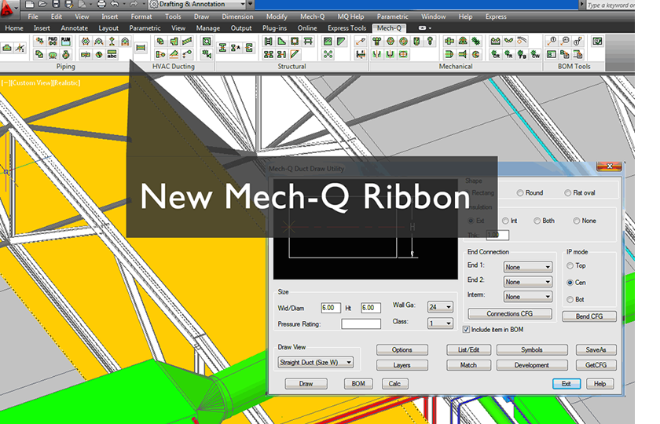
Task: Toggle the Include item in BOM checkbox
Action: pyautogui.click(x=466, y=329)
